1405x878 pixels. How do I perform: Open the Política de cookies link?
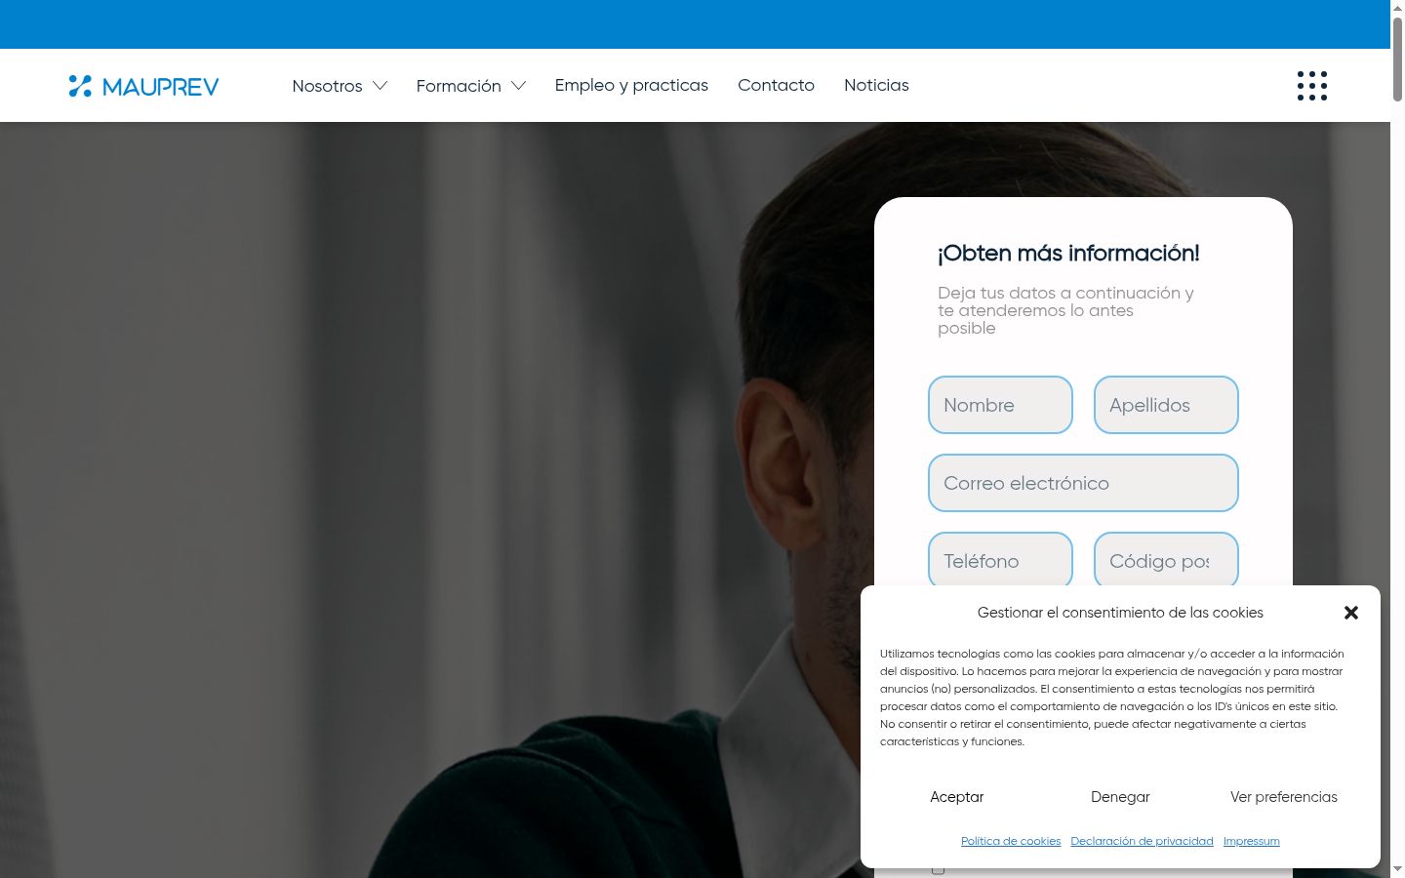(1011, 841)
